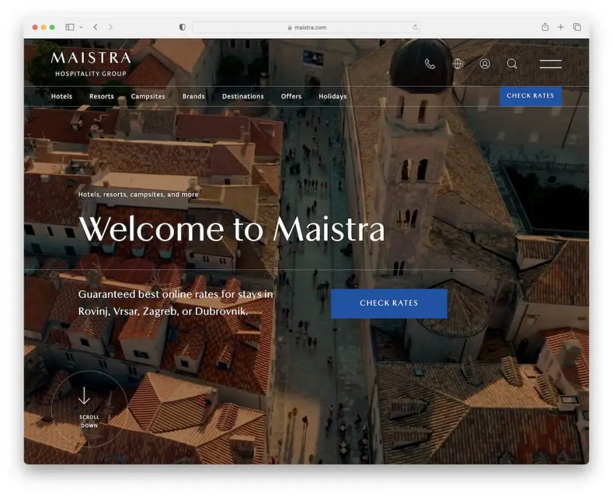Click the 'Guaranteed best online rates' text
The width and height of the screenshot is (613, 496).
point(175,303)
